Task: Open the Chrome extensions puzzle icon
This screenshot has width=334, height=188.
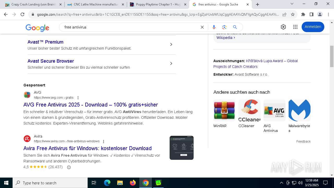Action: coord(303,15)
